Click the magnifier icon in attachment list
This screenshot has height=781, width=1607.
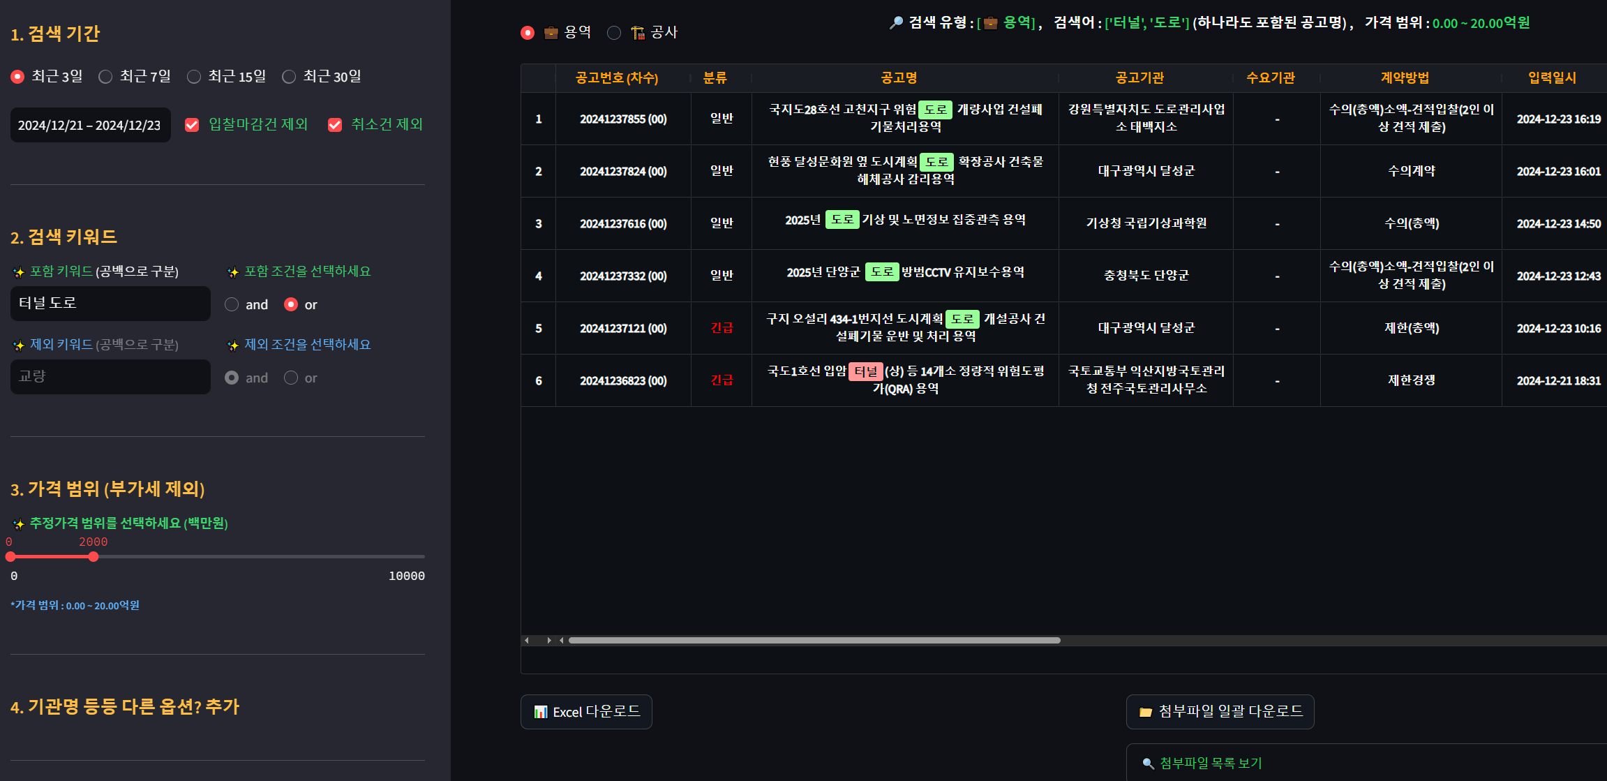pos(1147,764)
